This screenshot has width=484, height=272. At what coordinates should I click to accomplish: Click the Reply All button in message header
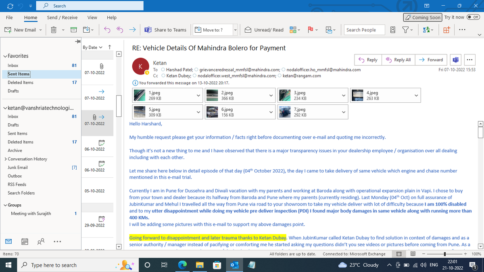pos(398,60)
